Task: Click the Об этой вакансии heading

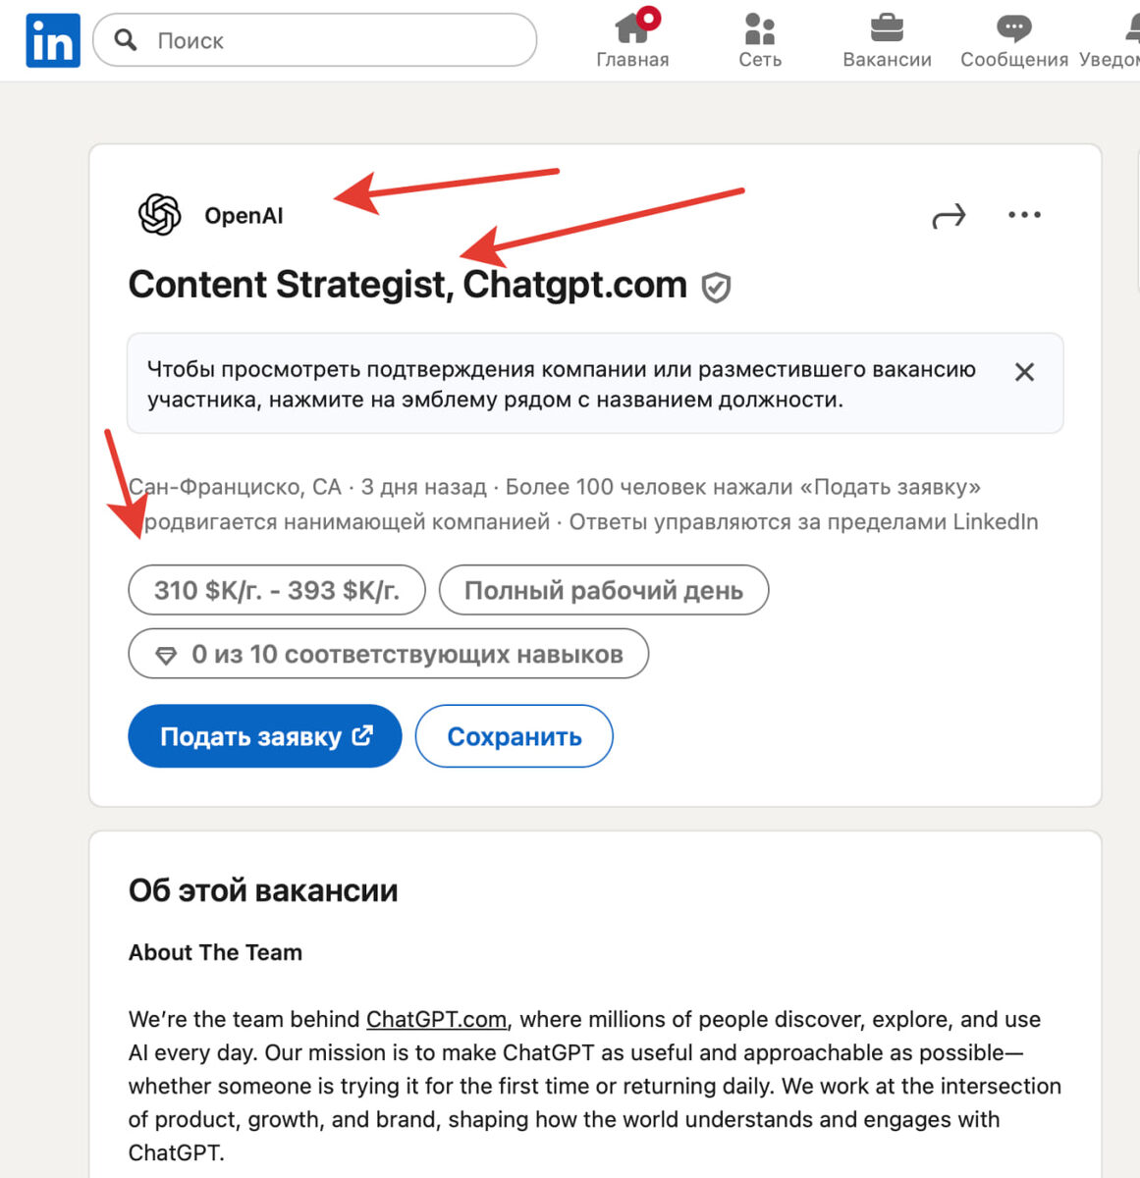Action: [263, 891]
